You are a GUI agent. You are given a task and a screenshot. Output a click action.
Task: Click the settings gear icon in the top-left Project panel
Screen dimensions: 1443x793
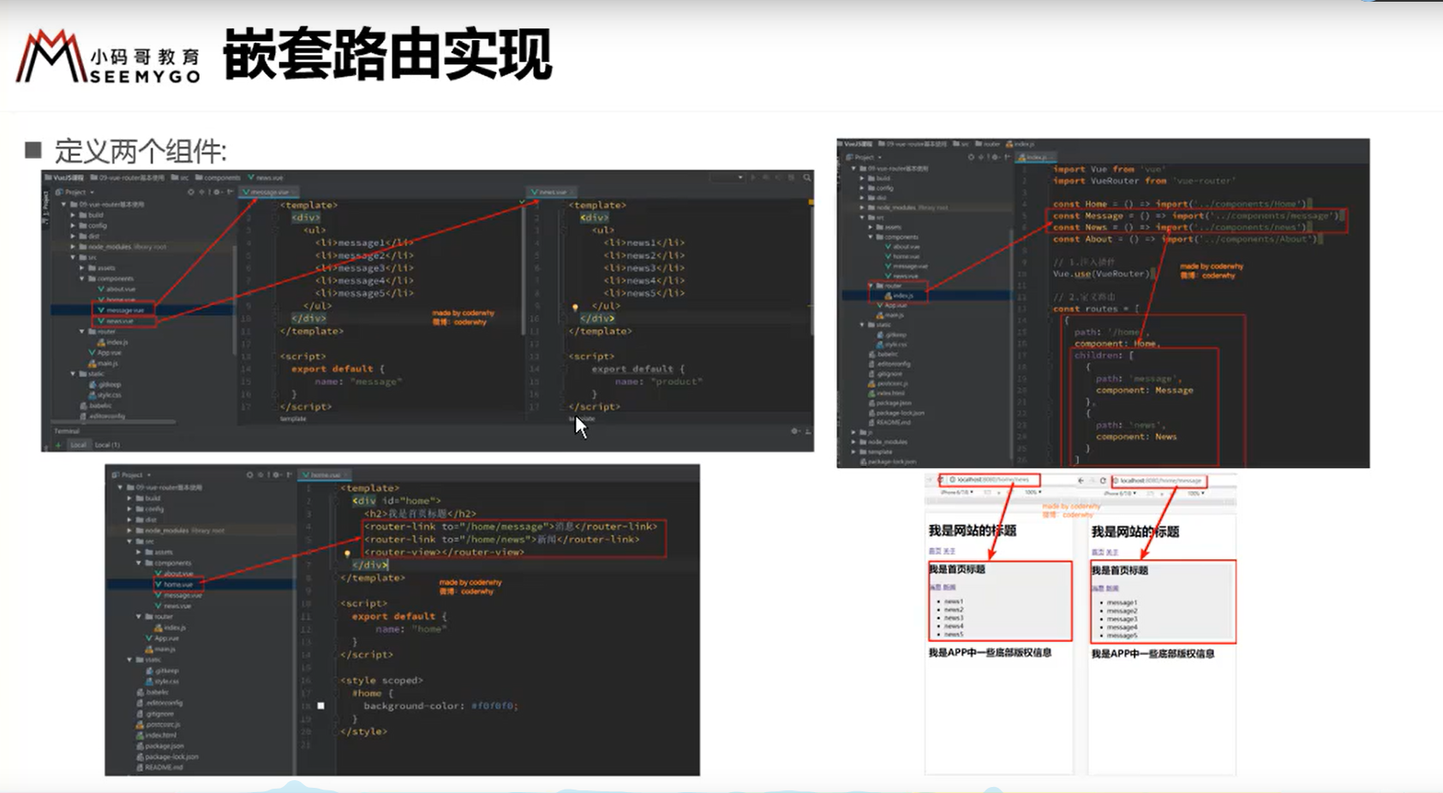click(x=217, y=192)
